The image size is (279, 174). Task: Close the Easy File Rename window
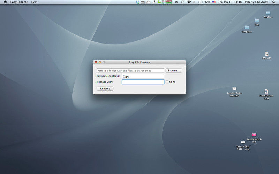click(x=96, y=62)
